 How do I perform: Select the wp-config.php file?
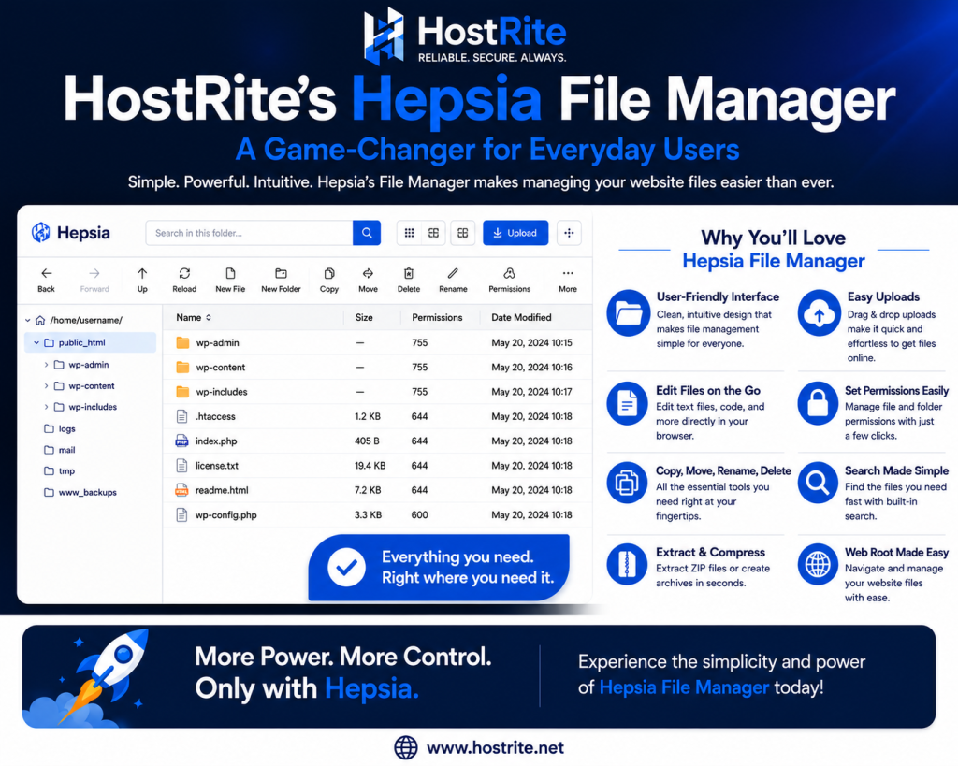[x=377, y=515]
